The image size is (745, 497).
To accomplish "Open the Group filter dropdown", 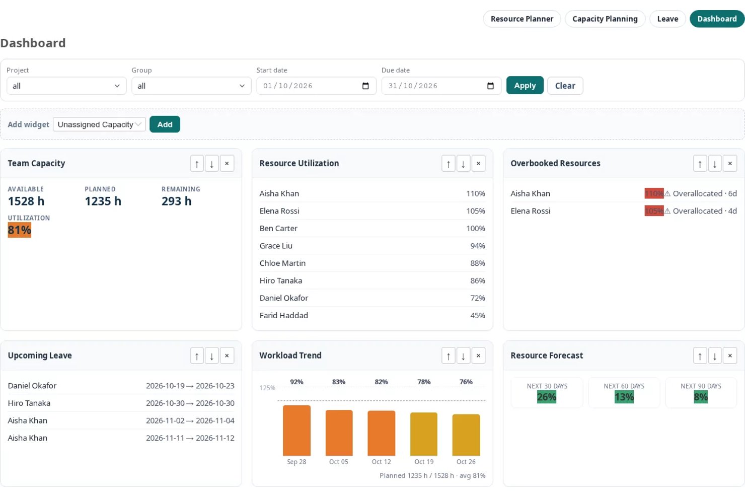I will (191, 86).
